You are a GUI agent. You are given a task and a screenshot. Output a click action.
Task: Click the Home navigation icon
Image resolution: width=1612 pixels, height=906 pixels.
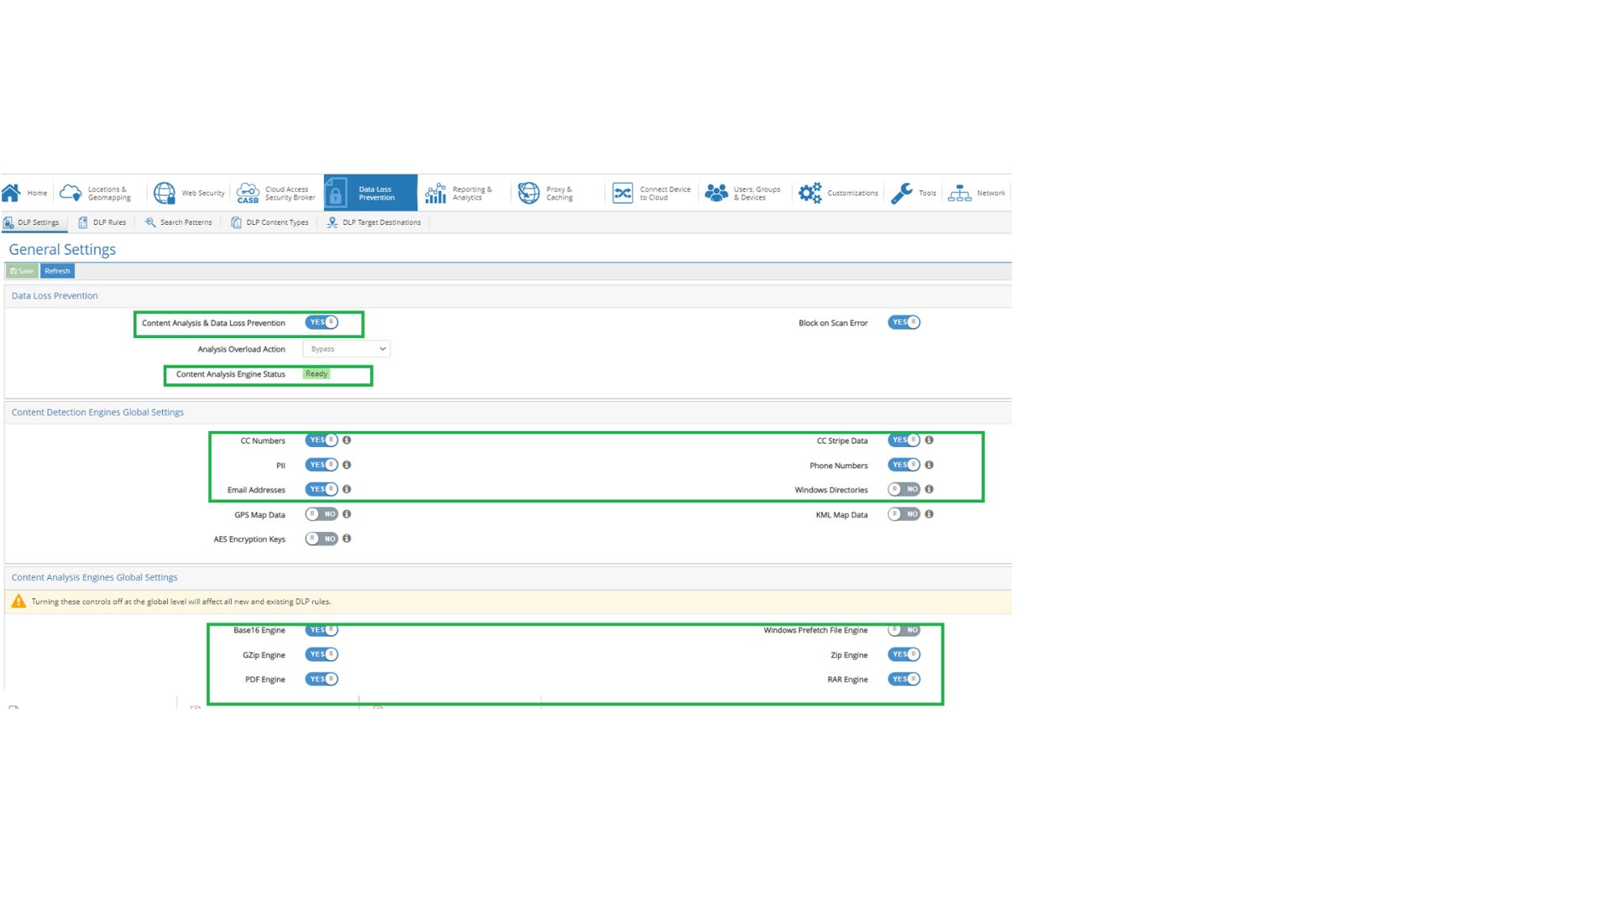11,191
